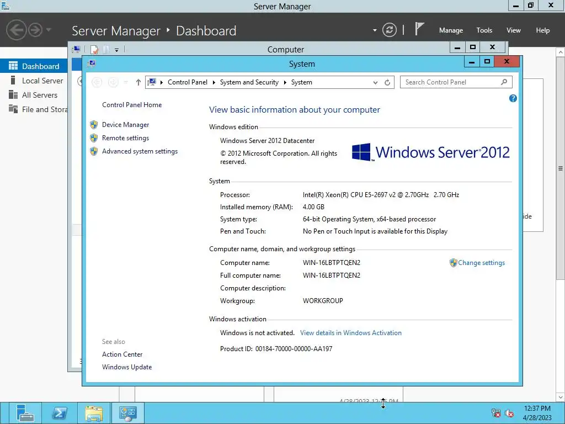This screenshot has width=565, height=424.
Task: Minimize the Computer window
Action: tap(457, 47)
